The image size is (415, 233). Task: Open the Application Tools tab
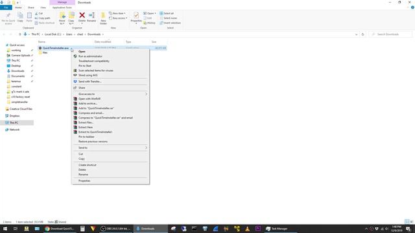62,7
